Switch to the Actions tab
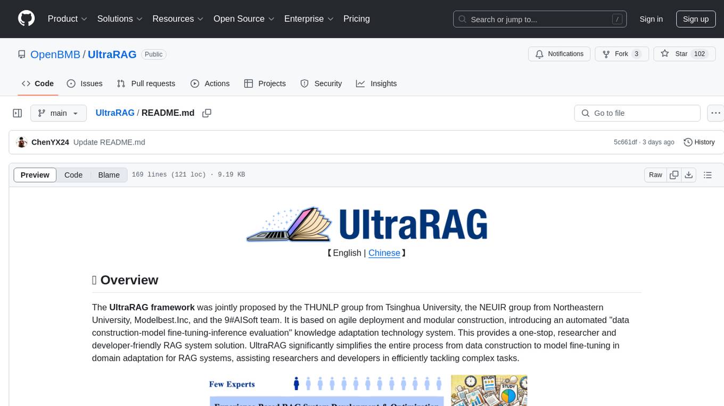This screenshot has height=406, width=724. point(210,83)
